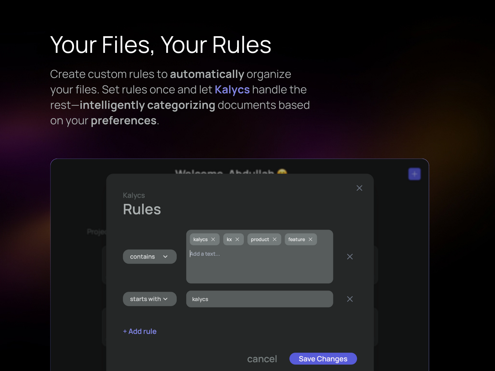The height and width of the screenshot is (371, 495).
Task: Remove the kalycs tag chip
Action: coord(213,239)
